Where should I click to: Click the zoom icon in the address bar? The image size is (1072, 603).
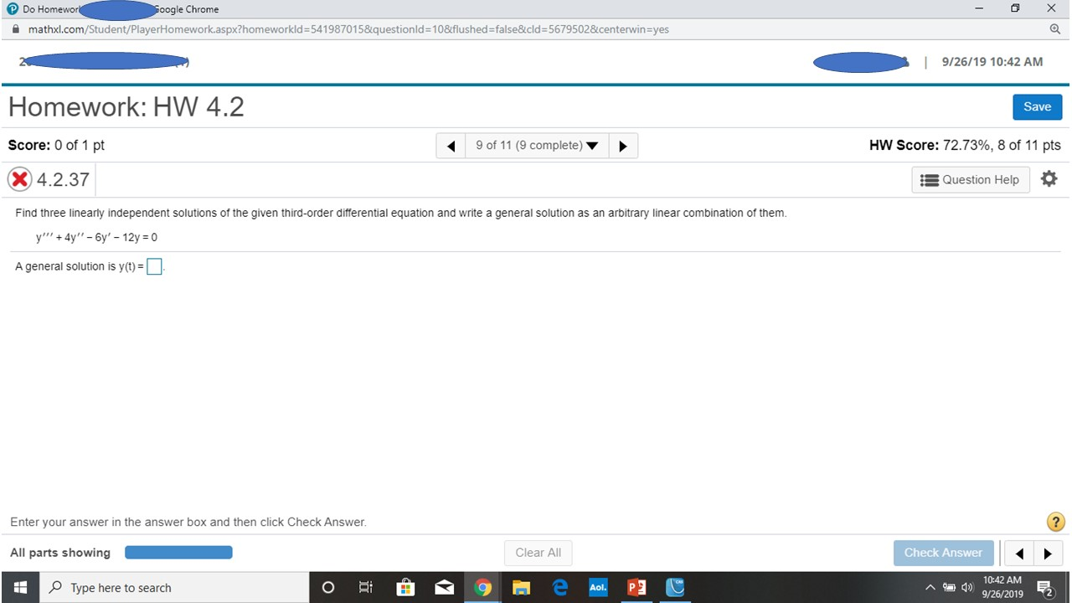pyautogui.click(x=1055, y=28)
